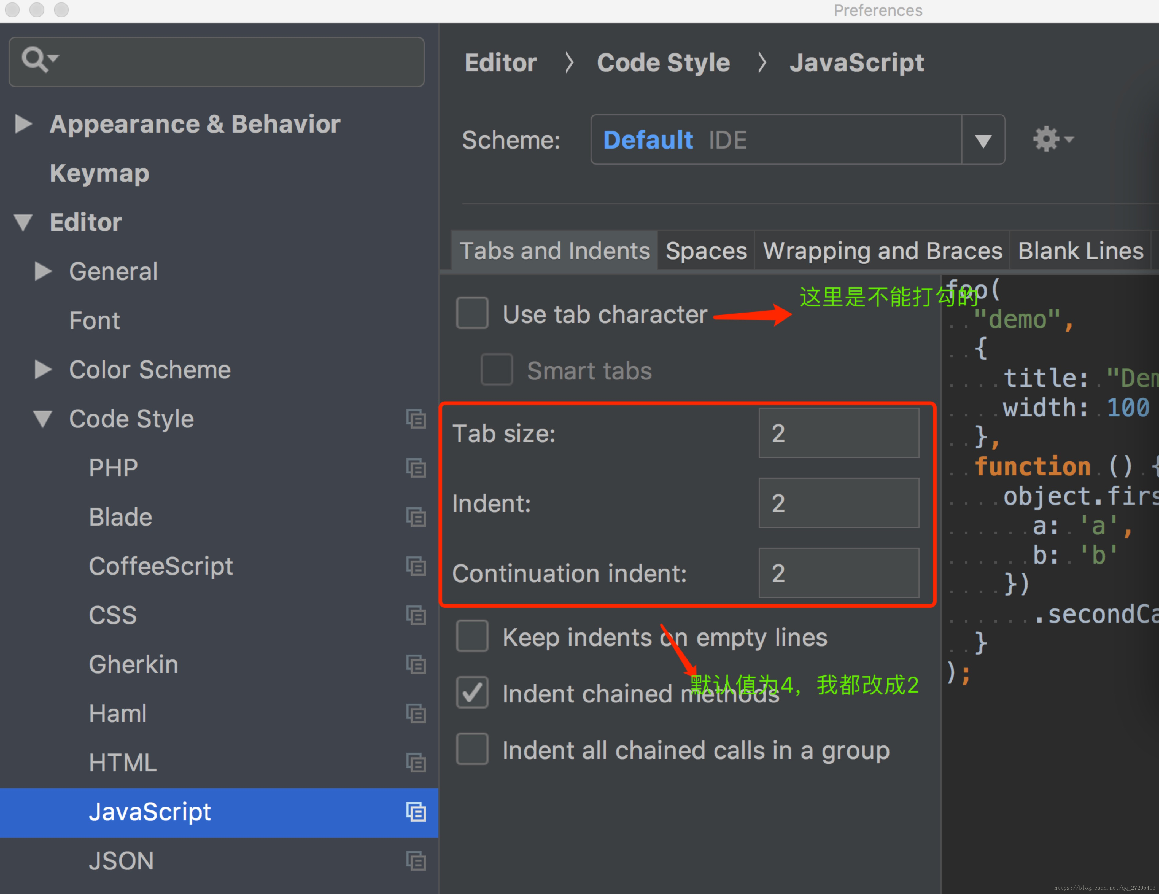Open the Scheme dropdown arrow
The height and width of the screenshot is (894, 1159).
click(x=983, y=140)
